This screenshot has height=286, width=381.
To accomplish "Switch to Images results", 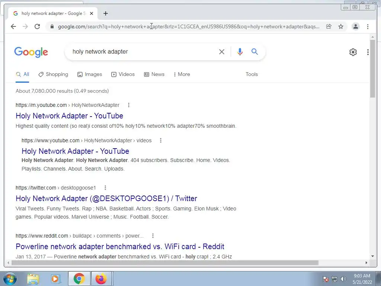I will (x=90, y=74).
